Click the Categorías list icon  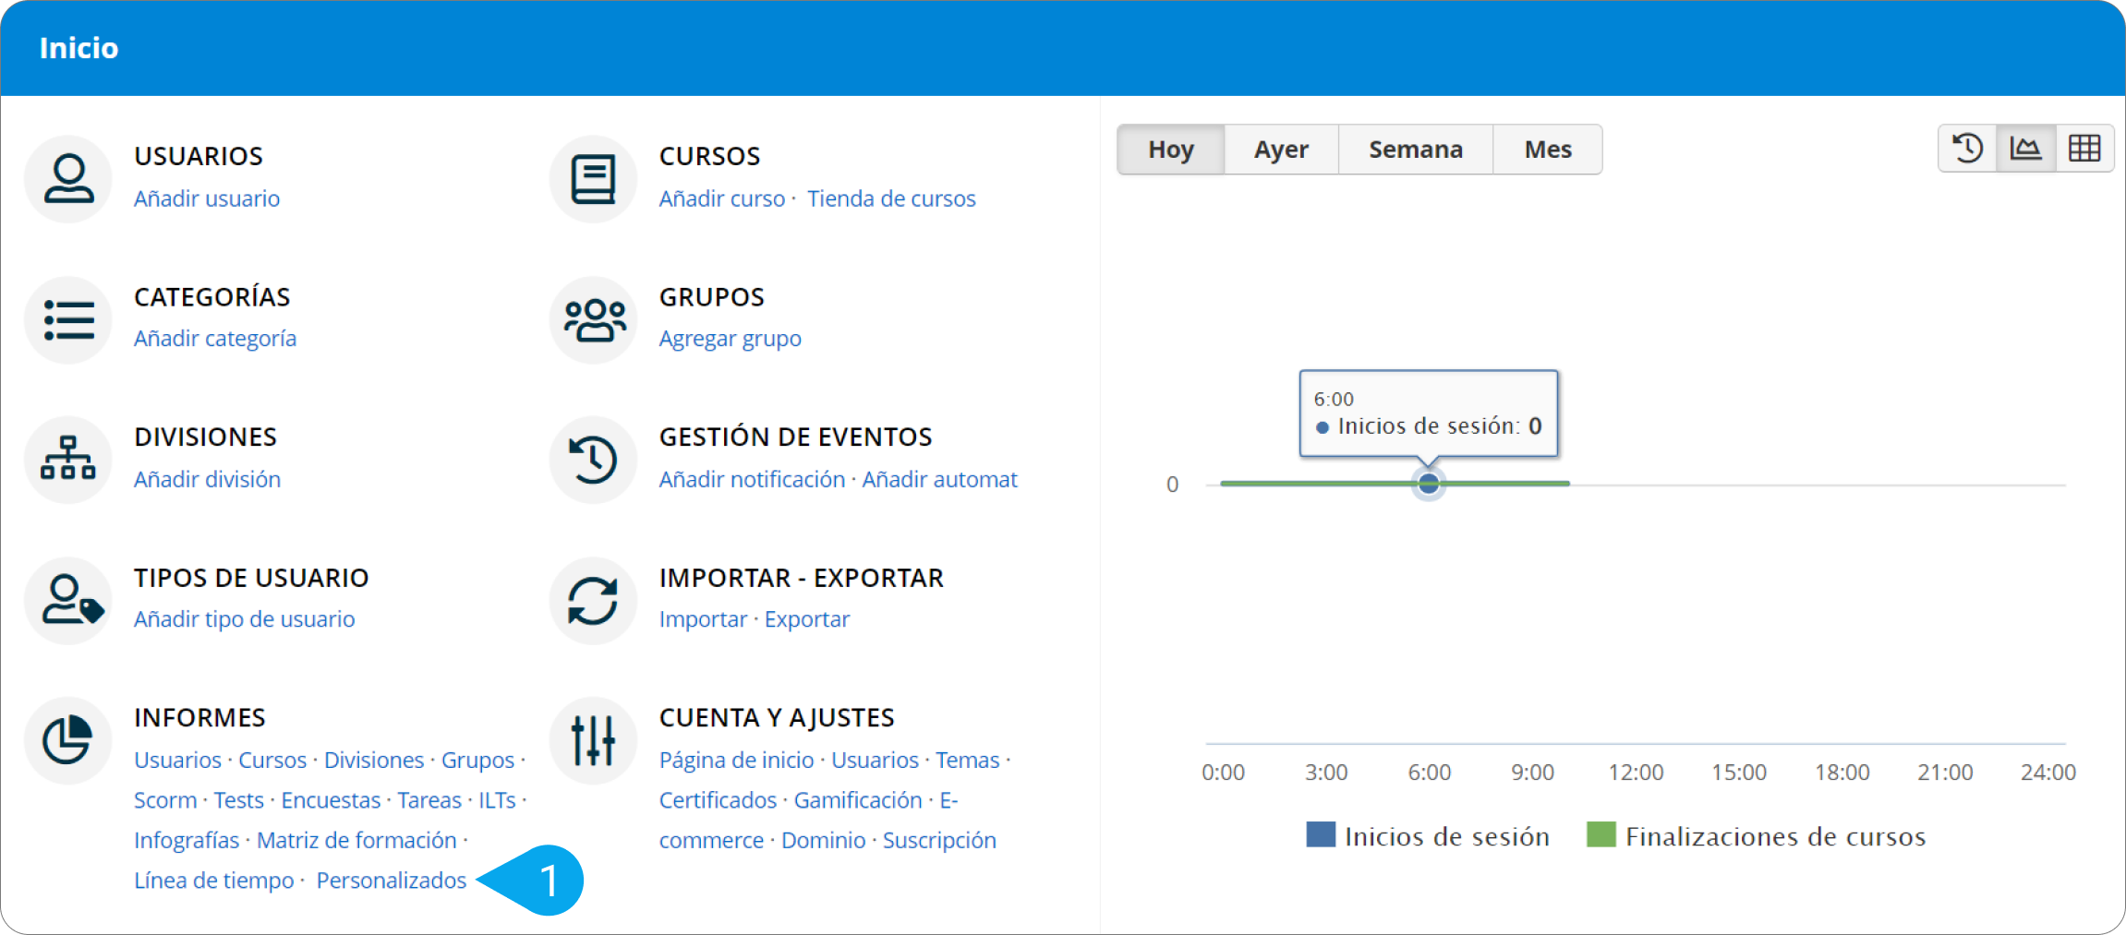click(x=68, y=319)
